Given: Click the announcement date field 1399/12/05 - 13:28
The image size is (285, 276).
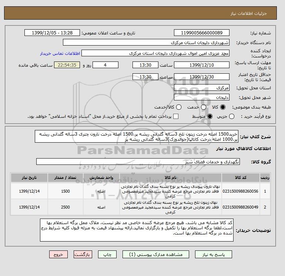Looking at the screenshot, I should click(52, 33).
